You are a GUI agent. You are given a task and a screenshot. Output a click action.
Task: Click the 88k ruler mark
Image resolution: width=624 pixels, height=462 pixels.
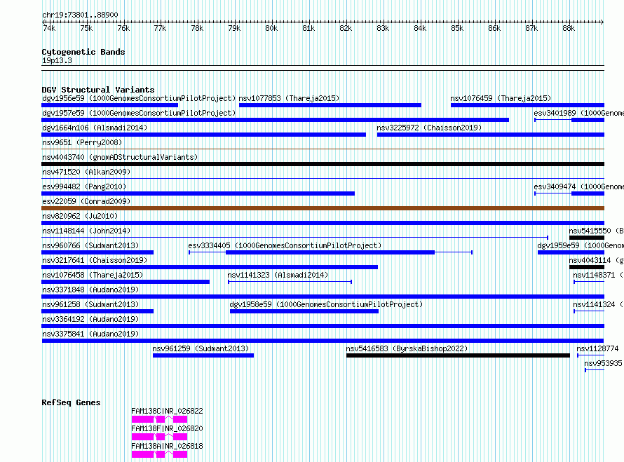click(x=569, y=28)
